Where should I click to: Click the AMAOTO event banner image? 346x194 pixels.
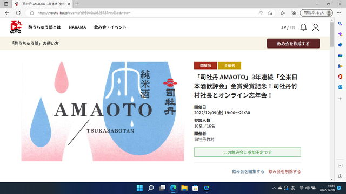[x=103, y=112]
